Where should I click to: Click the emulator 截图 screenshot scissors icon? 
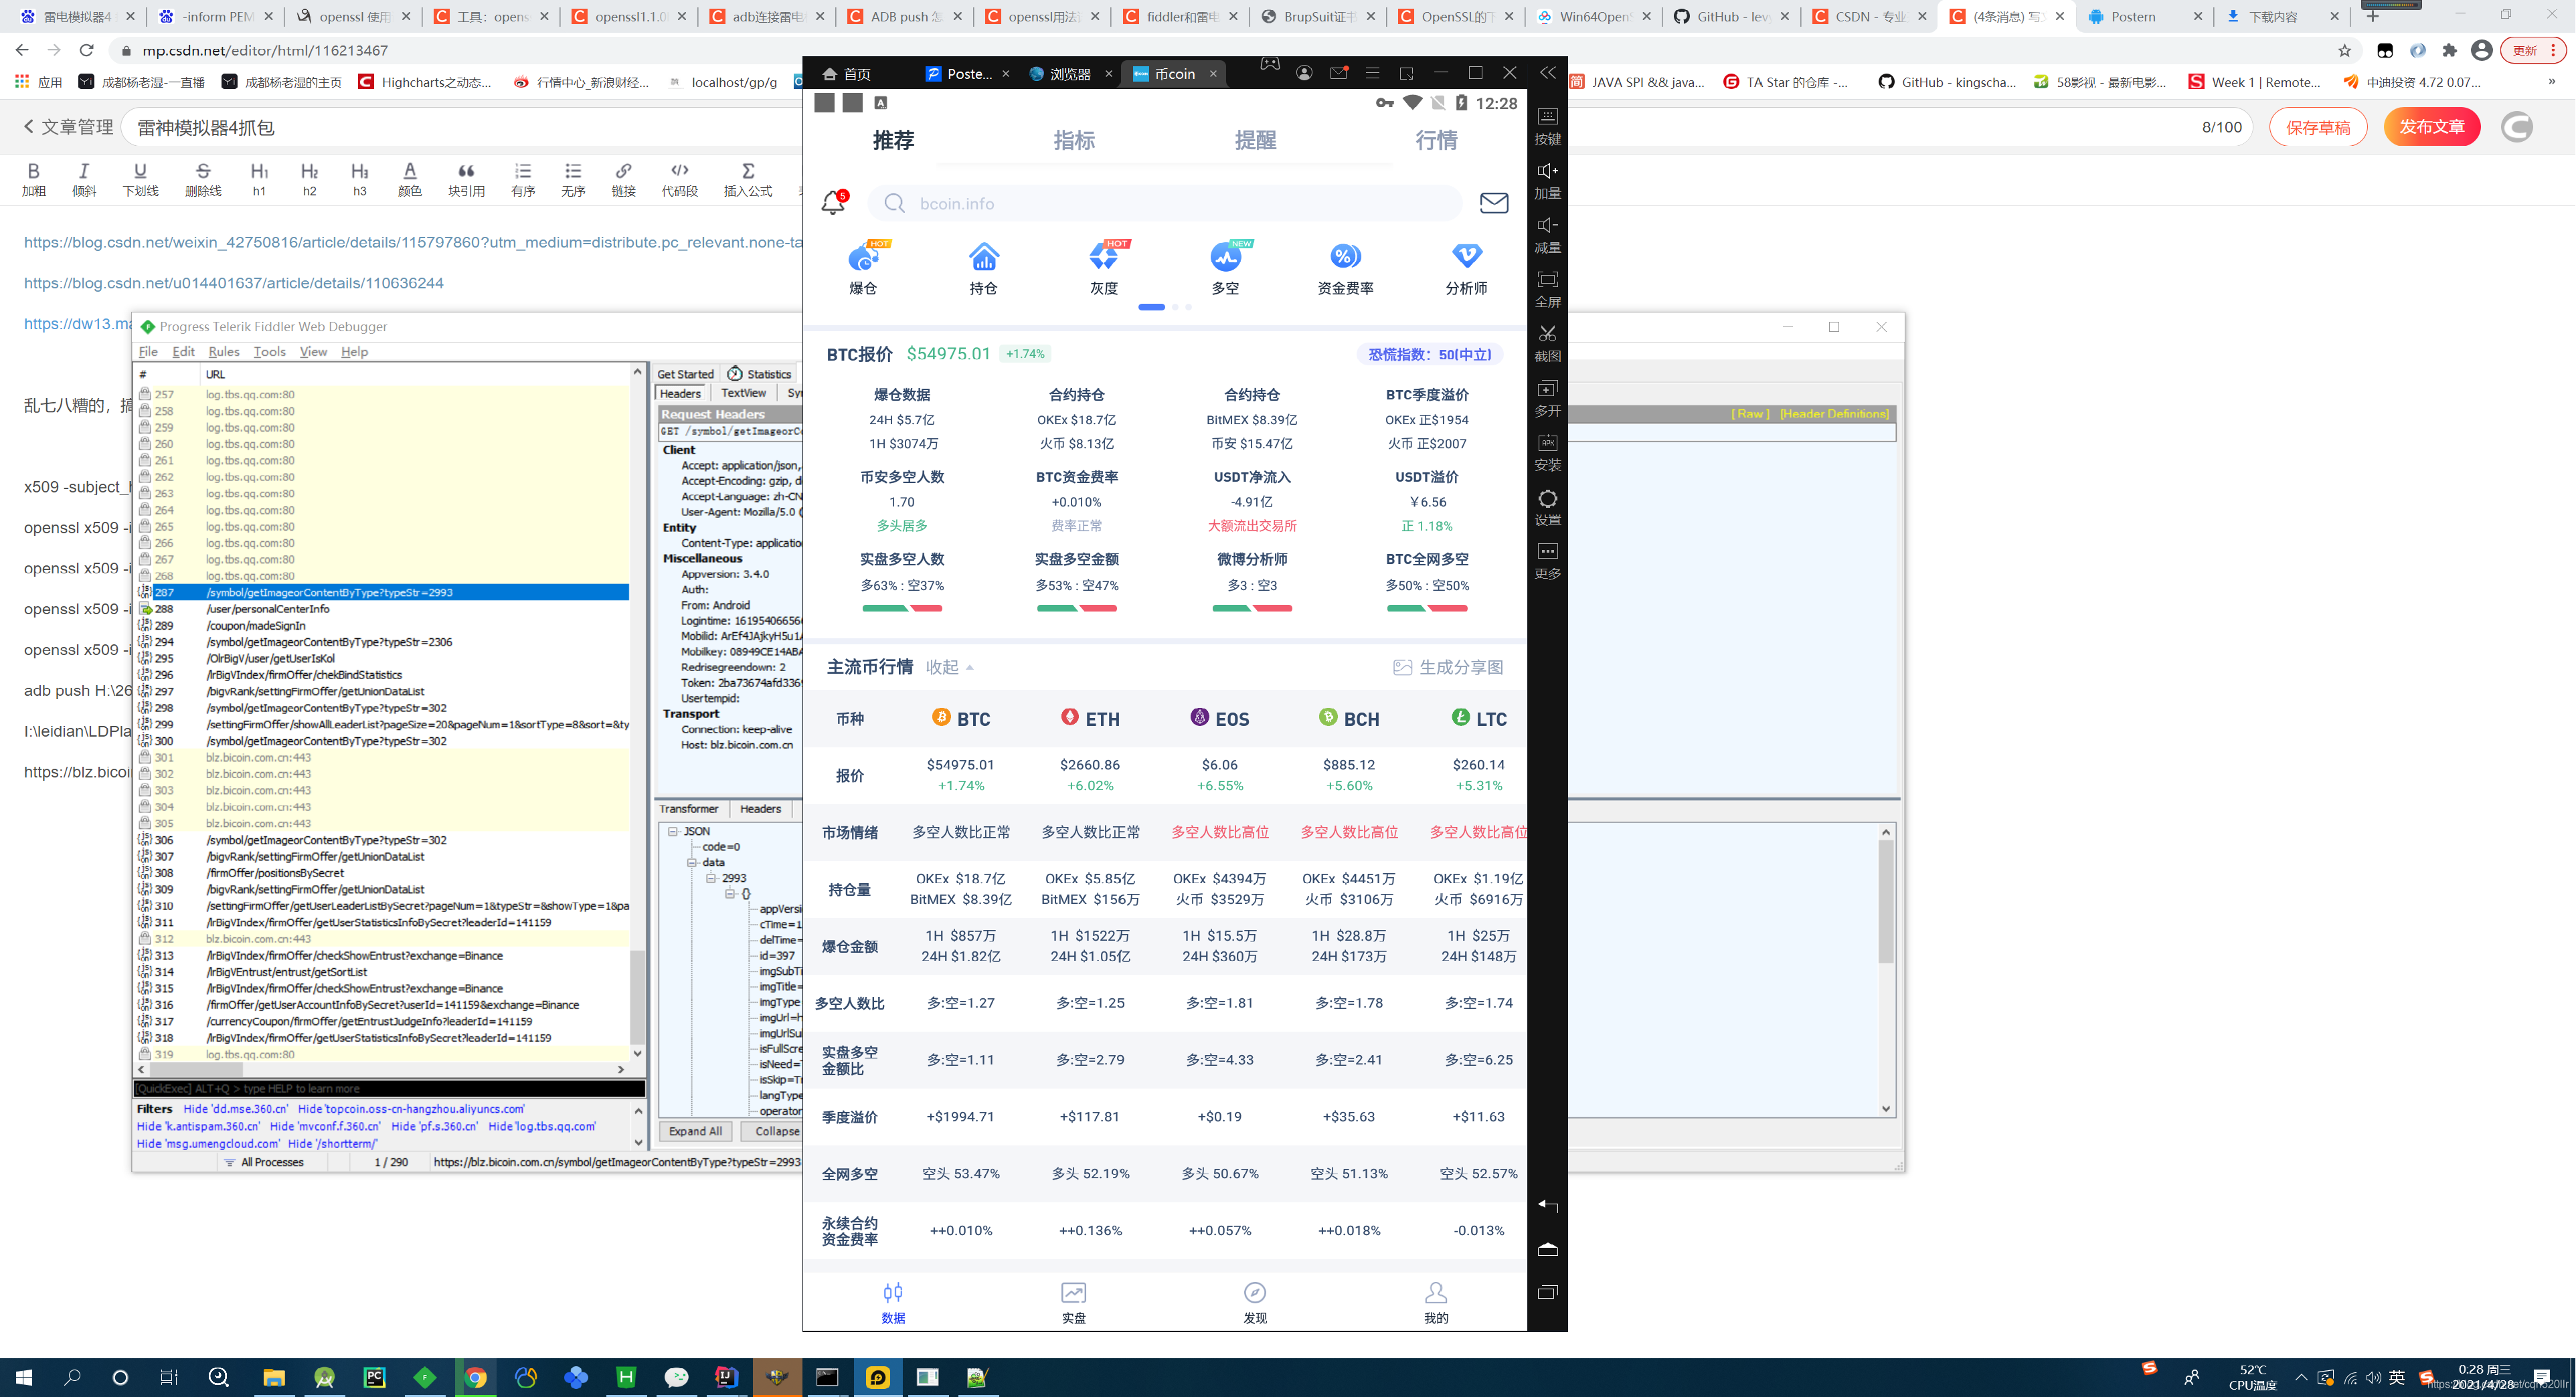(x=1547, y=333)
